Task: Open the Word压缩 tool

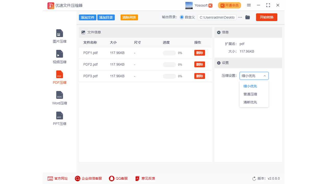Action: pos(59,98)
